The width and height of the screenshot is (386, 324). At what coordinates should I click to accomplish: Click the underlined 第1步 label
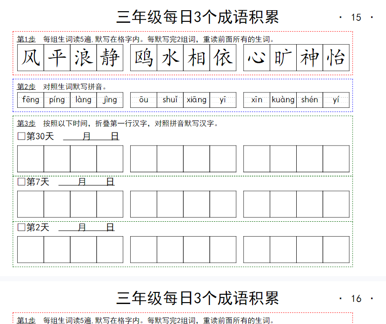tap(26, 39)
